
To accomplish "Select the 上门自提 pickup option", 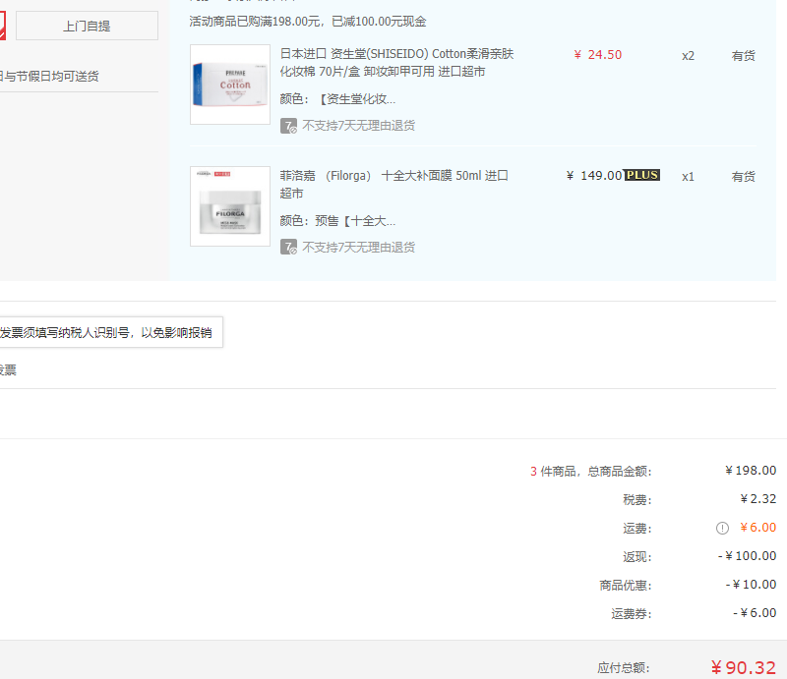I will coord(87,26).
